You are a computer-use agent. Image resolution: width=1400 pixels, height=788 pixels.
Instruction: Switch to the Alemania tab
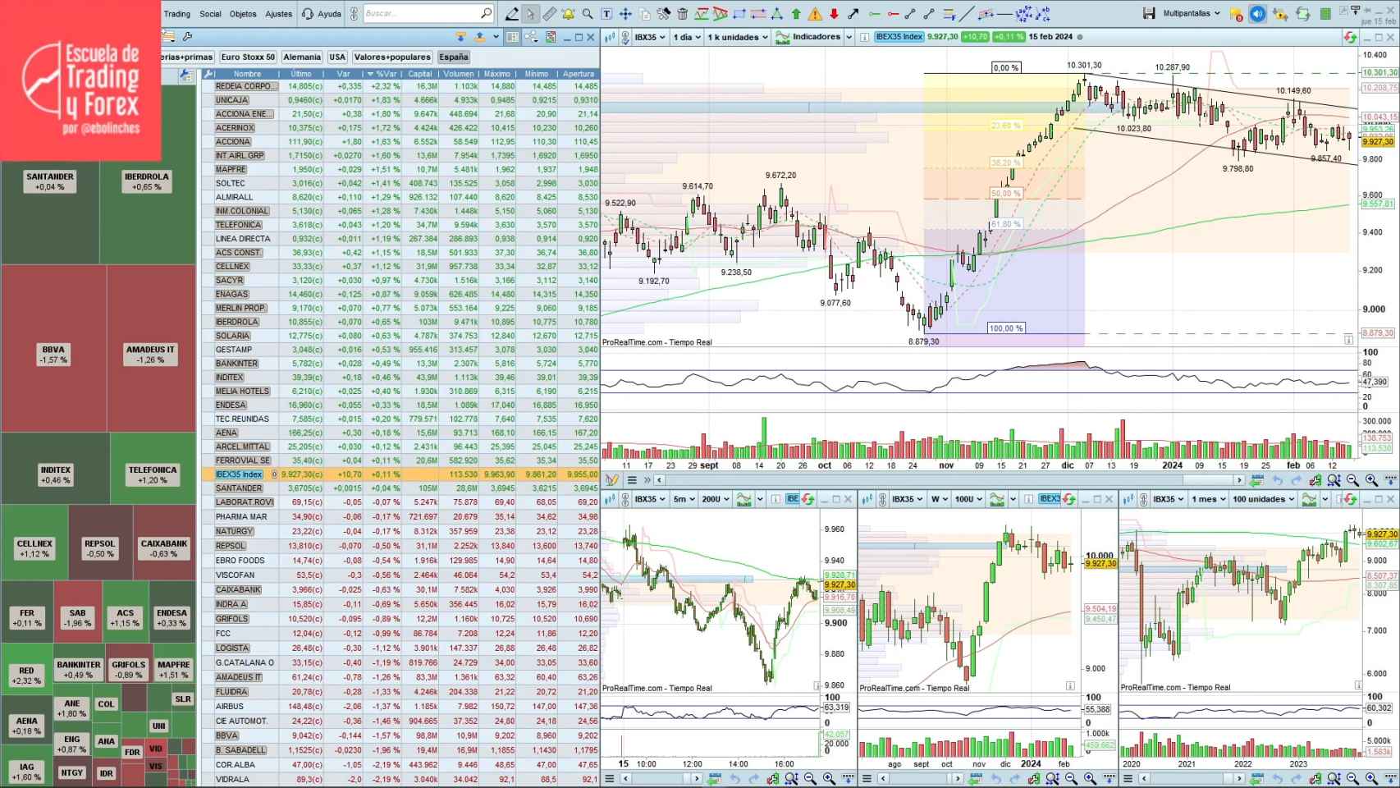pos(302,57)
